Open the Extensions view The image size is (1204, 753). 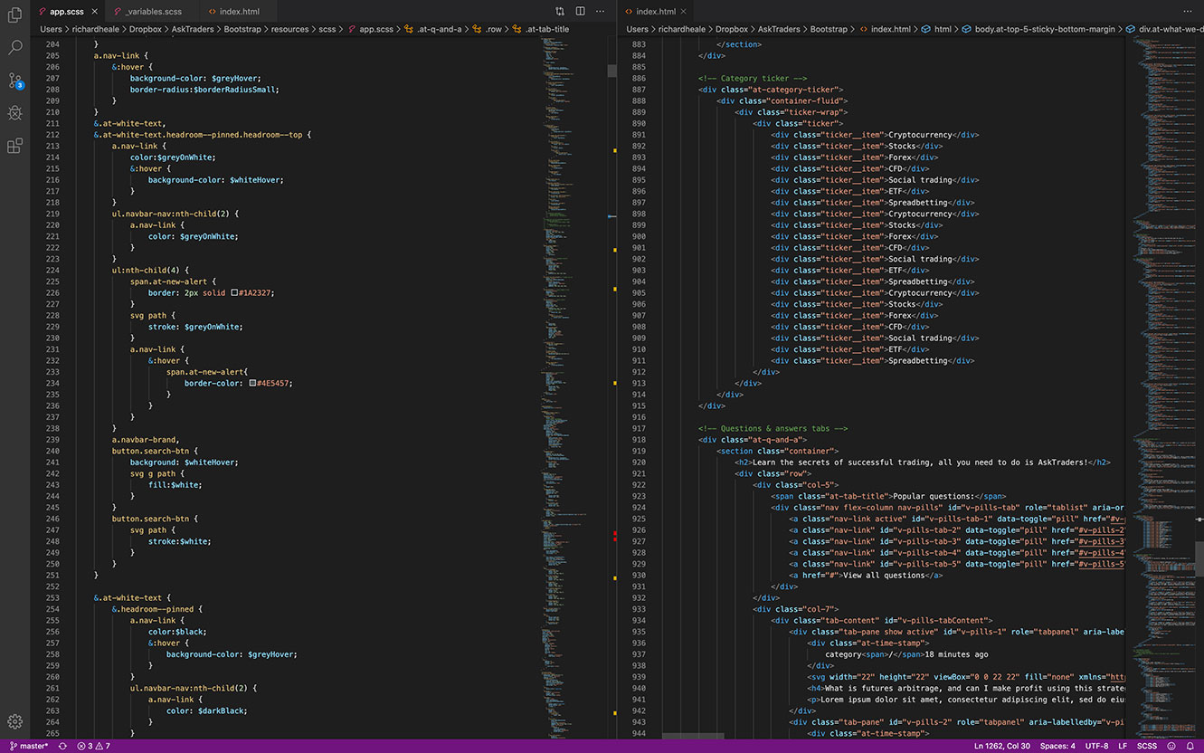click(14, 146)
